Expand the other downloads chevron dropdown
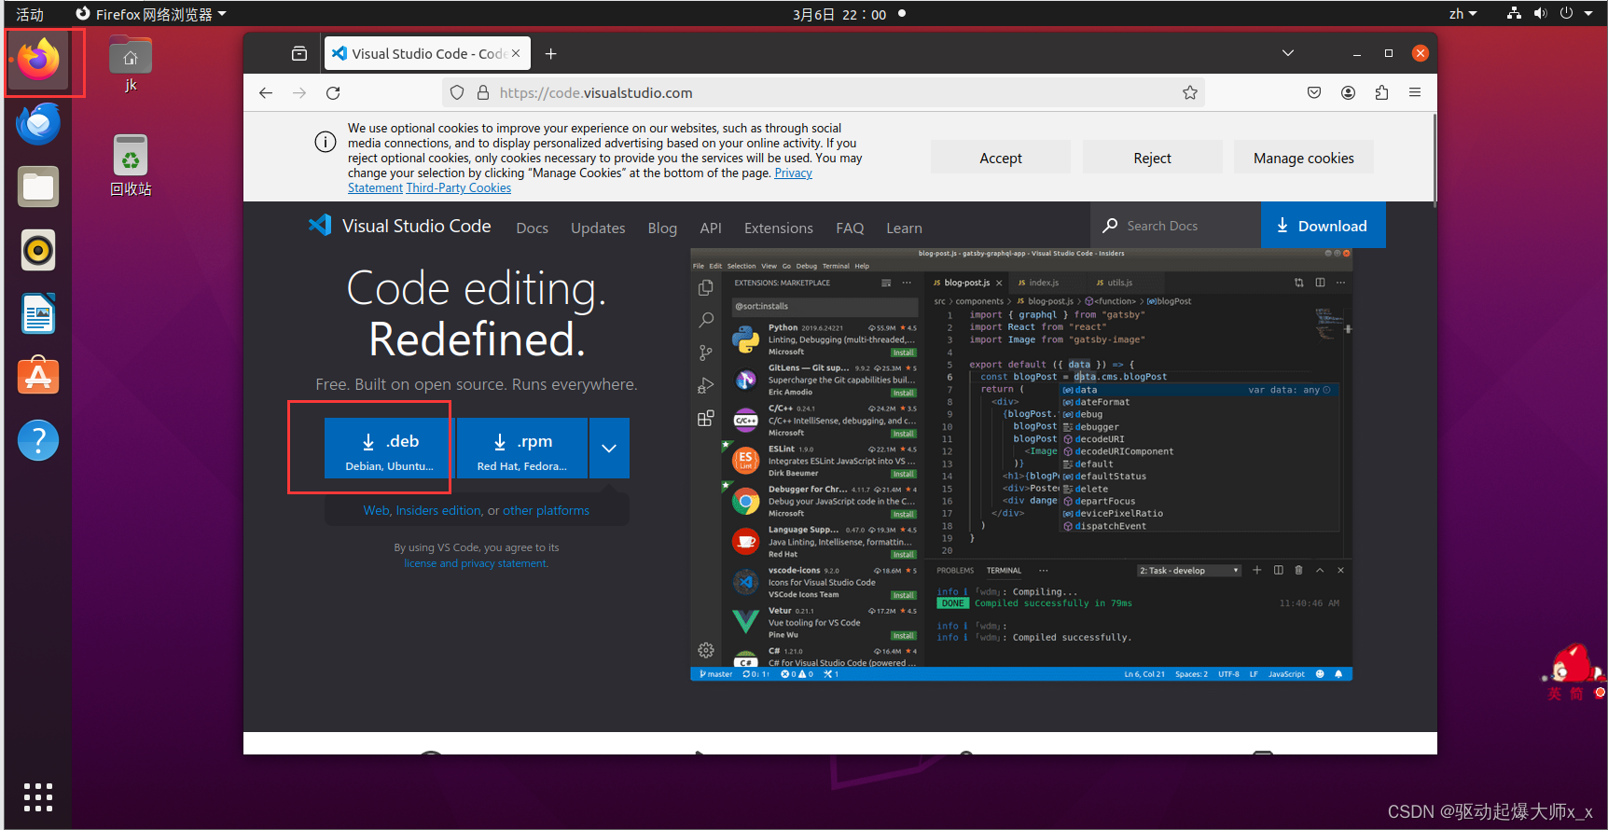This screenshot has width=1608, height=830. [609, 448]
